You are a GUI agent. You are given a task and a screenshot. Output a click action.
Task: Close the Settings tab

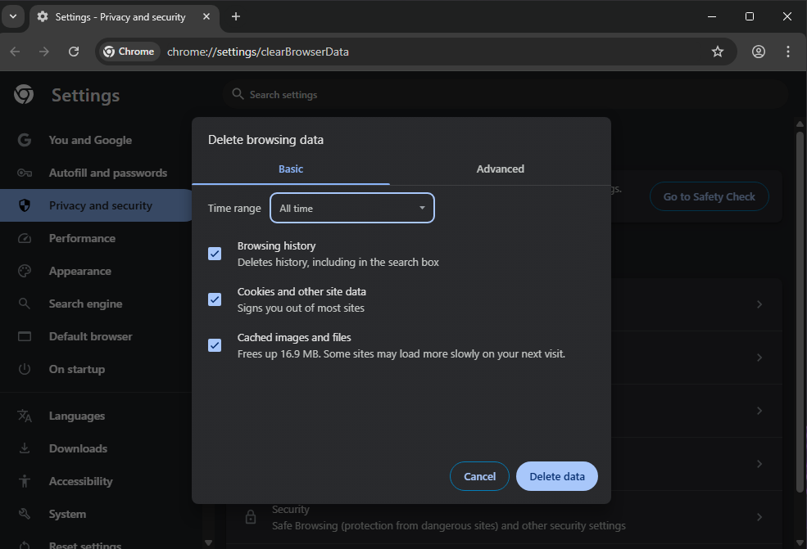tap(206, 16)
